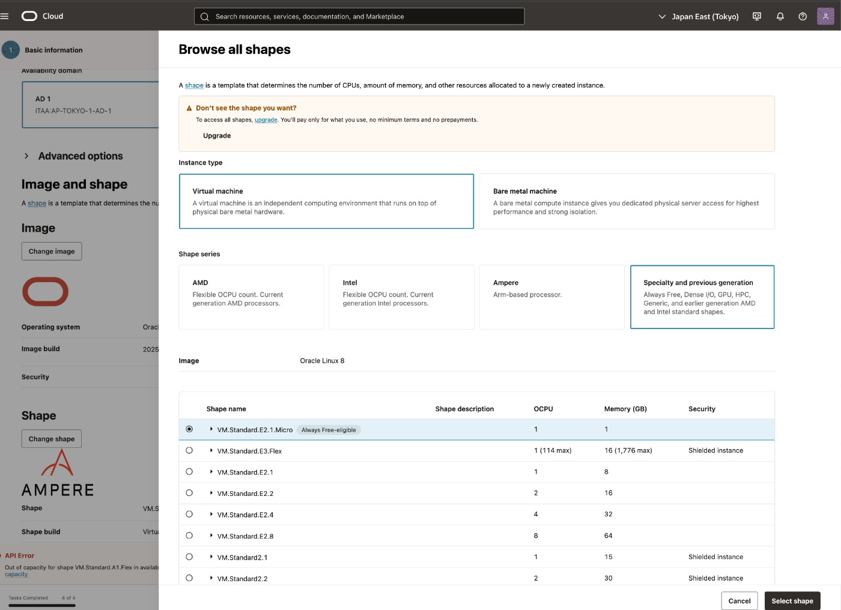Viewport: 841px width, 610px height.
Task: Click the Ampere logo under Shape
Action: (58, 473)
